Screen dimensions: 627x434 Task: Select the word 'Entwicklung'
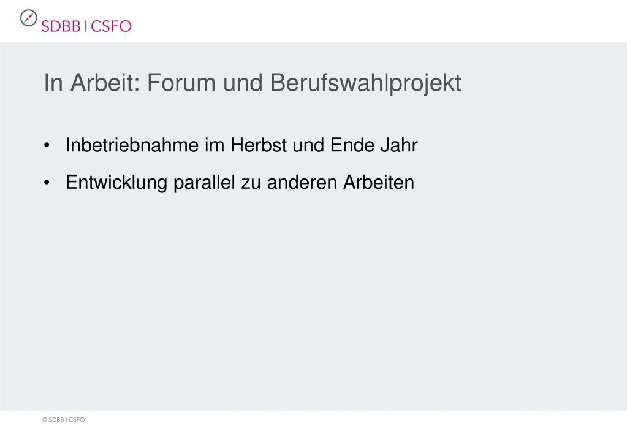[116, 183]
